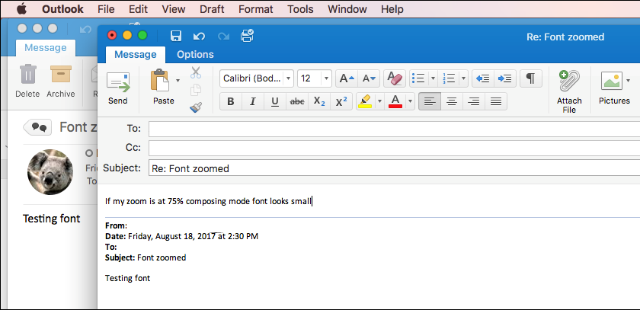The image size is (640, 310).
Task: Open the Calibri font name dropdown
Action: 289,78
